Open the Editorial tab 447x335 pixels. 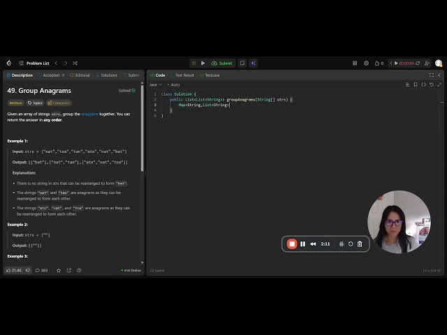point(80,75)
